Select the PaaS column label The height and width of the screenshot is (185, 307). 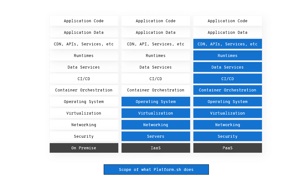tap(227, 148)
